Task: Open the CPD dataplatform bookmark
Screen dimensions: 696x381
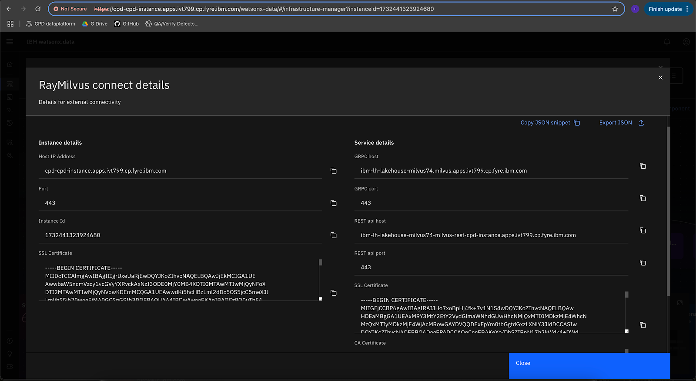Action: 50,24
